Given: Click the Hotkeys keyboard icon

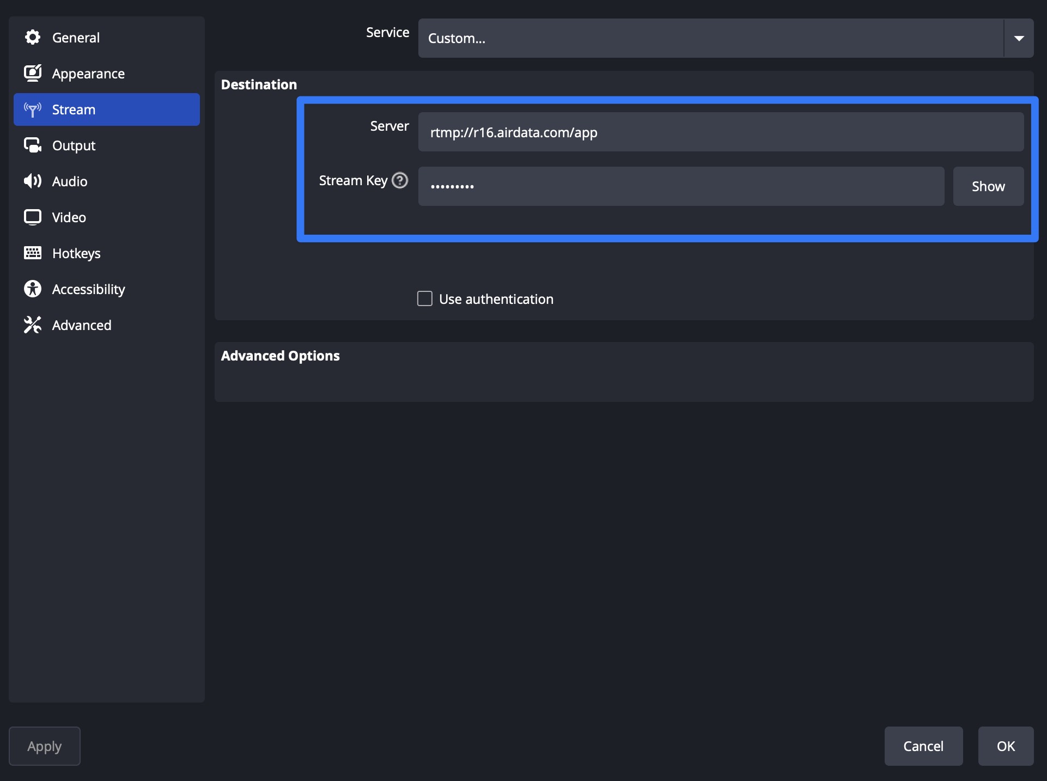Looking at the screenshot, I should point(33,253).
